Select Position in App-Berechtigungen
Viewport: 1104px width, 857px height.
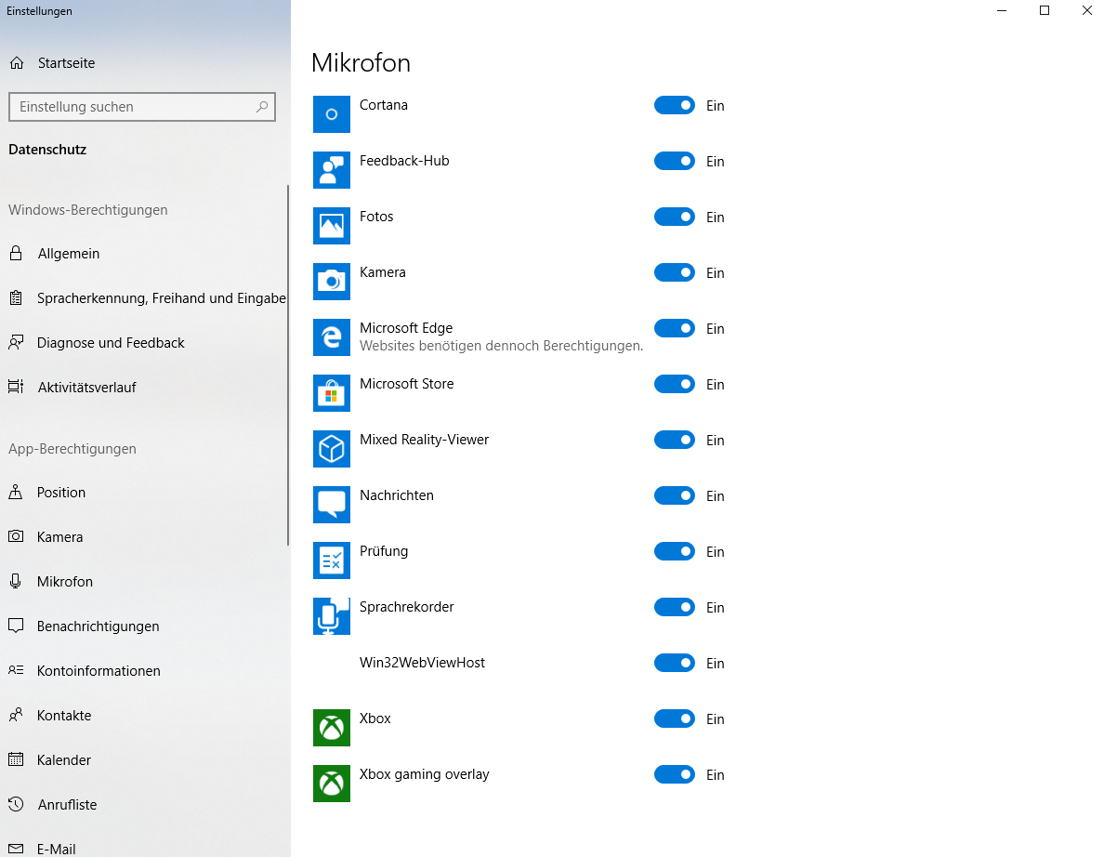(144, 493)
